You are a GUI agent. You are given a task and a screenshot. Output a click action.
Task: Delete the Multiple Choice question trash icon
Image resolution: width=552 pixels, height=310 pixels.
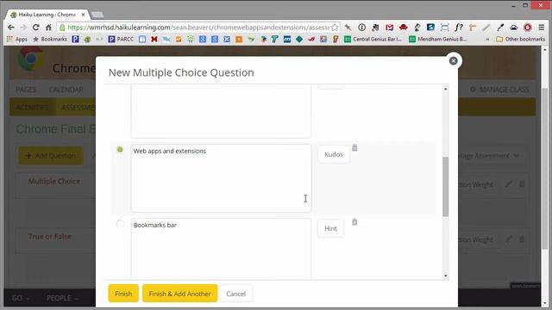tap(522, 183)
